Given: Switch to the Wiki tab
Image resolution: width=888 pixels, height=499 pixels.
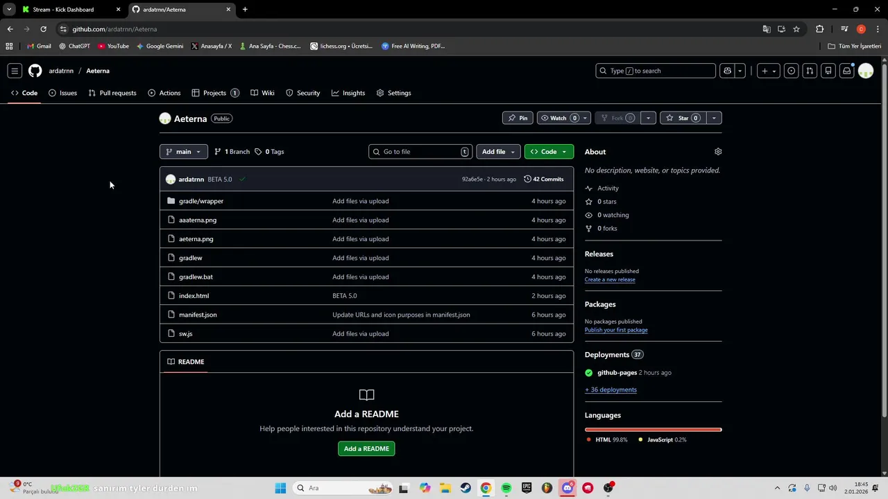Looking at the screenshot, I should 262,93.
